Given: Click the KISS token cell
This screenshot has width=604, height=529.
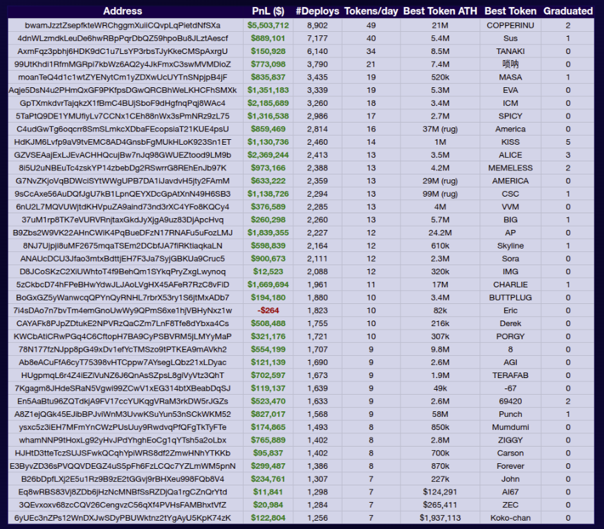Looking at the screenshot, I should (x=511, y=142).
